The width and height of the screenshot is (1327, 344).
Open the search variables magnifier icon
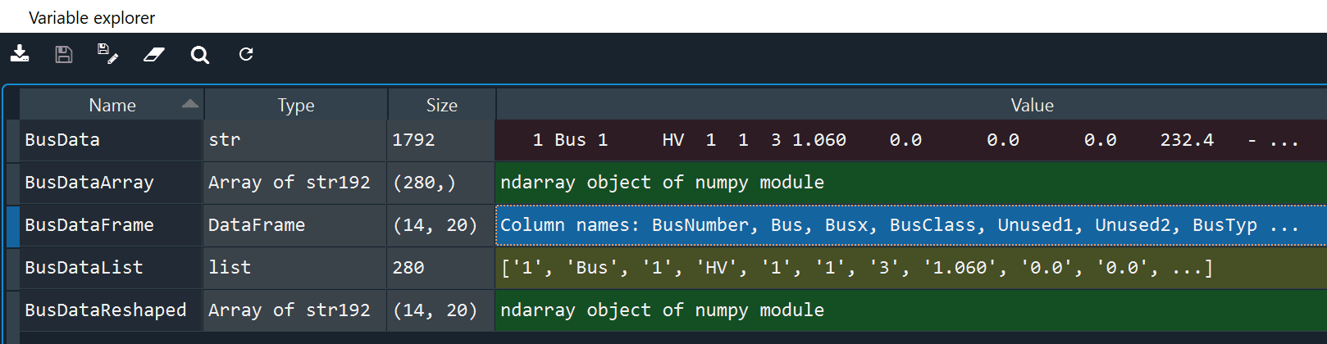pos(199,55)
